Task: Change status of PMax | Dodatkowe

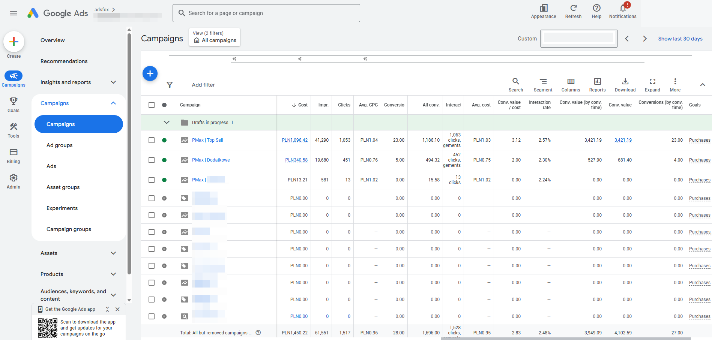Action: [x=164, y=160]
